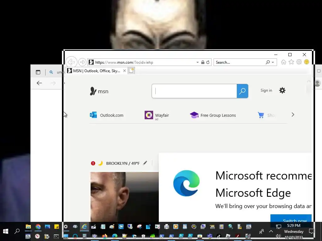The image size is (322, 241).
Task: Open Firefox from the taskbar
Action: point(104,237)
